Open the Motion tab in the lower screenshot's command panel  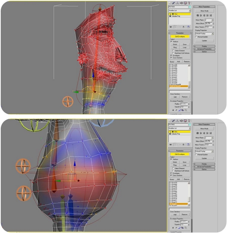point(181,121)
